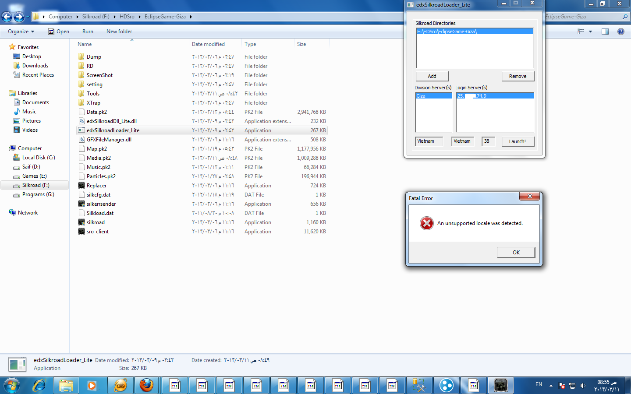Expand the recent pages dropdown arrow
The height and width of the screenshot is (394, 631).
point(28,17)
